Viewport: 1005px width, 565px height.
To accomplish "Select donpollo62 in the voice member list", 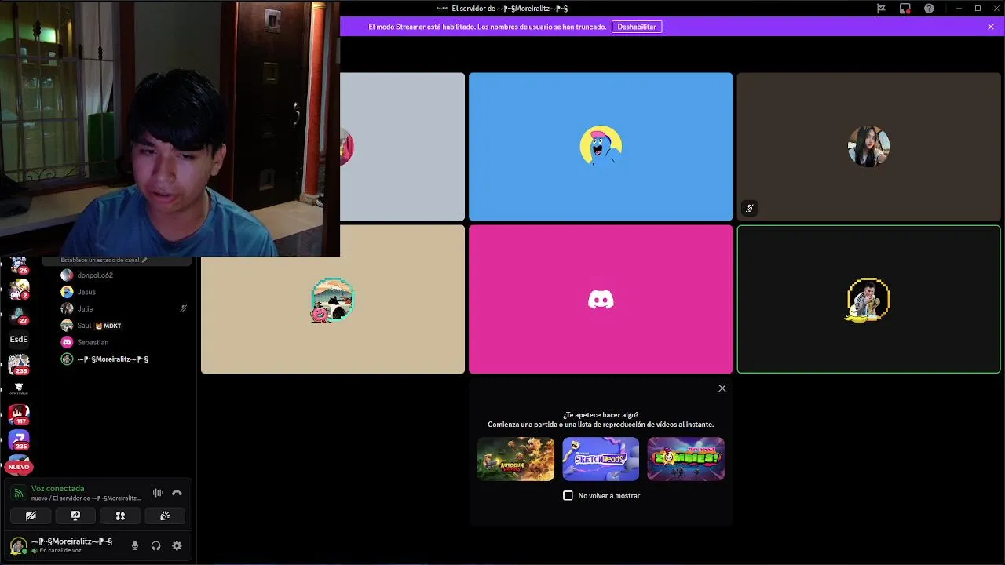I will tap(118, 275).
